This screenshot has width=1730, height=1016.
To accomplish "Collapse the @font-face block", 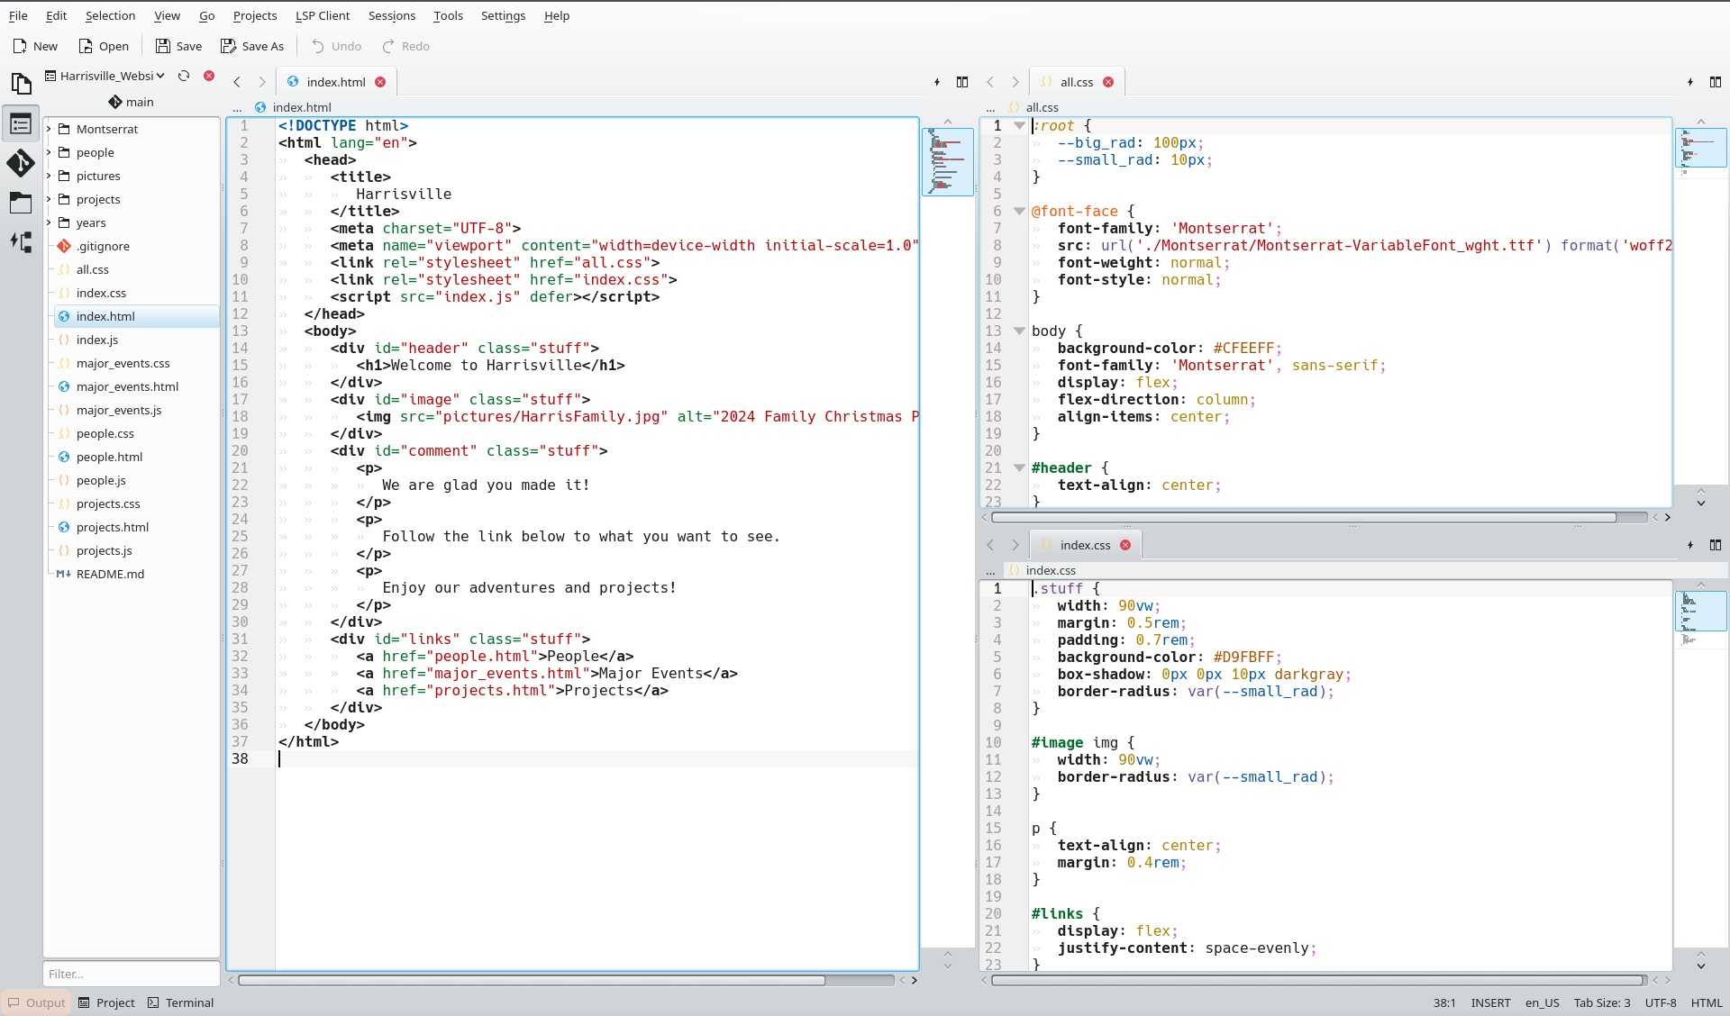I will [x=1019, y=212].
